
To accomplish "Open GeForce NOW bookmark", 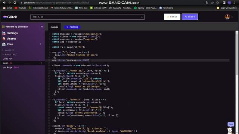I will pyautogui.click(x=98, y=8).
